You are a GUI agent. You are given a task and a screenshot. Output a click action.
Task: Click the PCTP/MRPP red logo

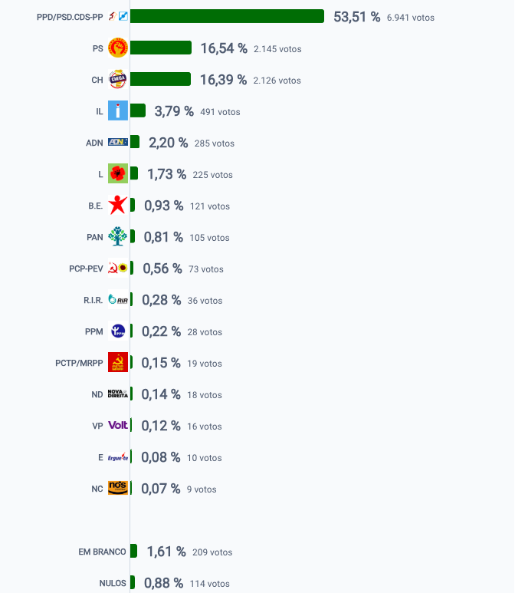tap(118, 362)
